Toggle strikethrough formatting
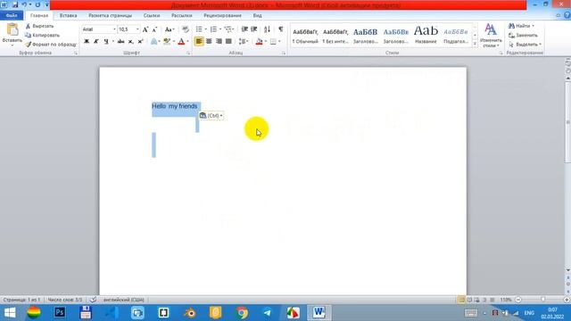 120,42
